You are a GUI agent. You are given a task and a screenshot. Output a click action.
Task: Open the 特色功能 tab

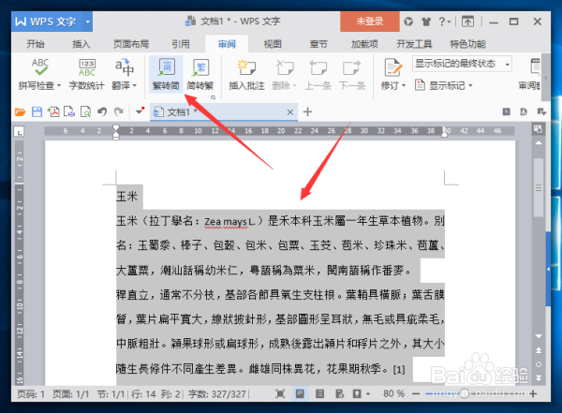pos(467,44)
